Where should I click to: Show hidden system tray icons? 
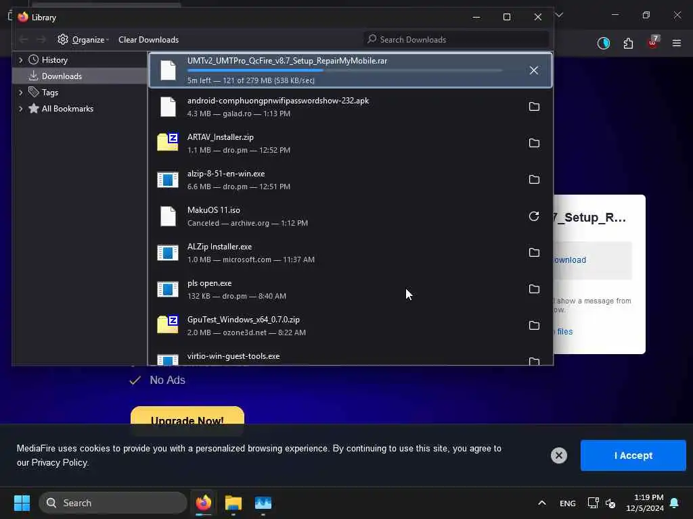click(542, 503)
